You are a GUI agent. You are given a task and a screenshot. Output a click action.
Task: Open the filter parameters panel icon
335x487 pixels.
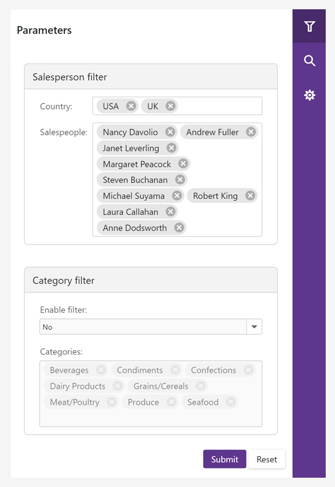tap(309, 26)
